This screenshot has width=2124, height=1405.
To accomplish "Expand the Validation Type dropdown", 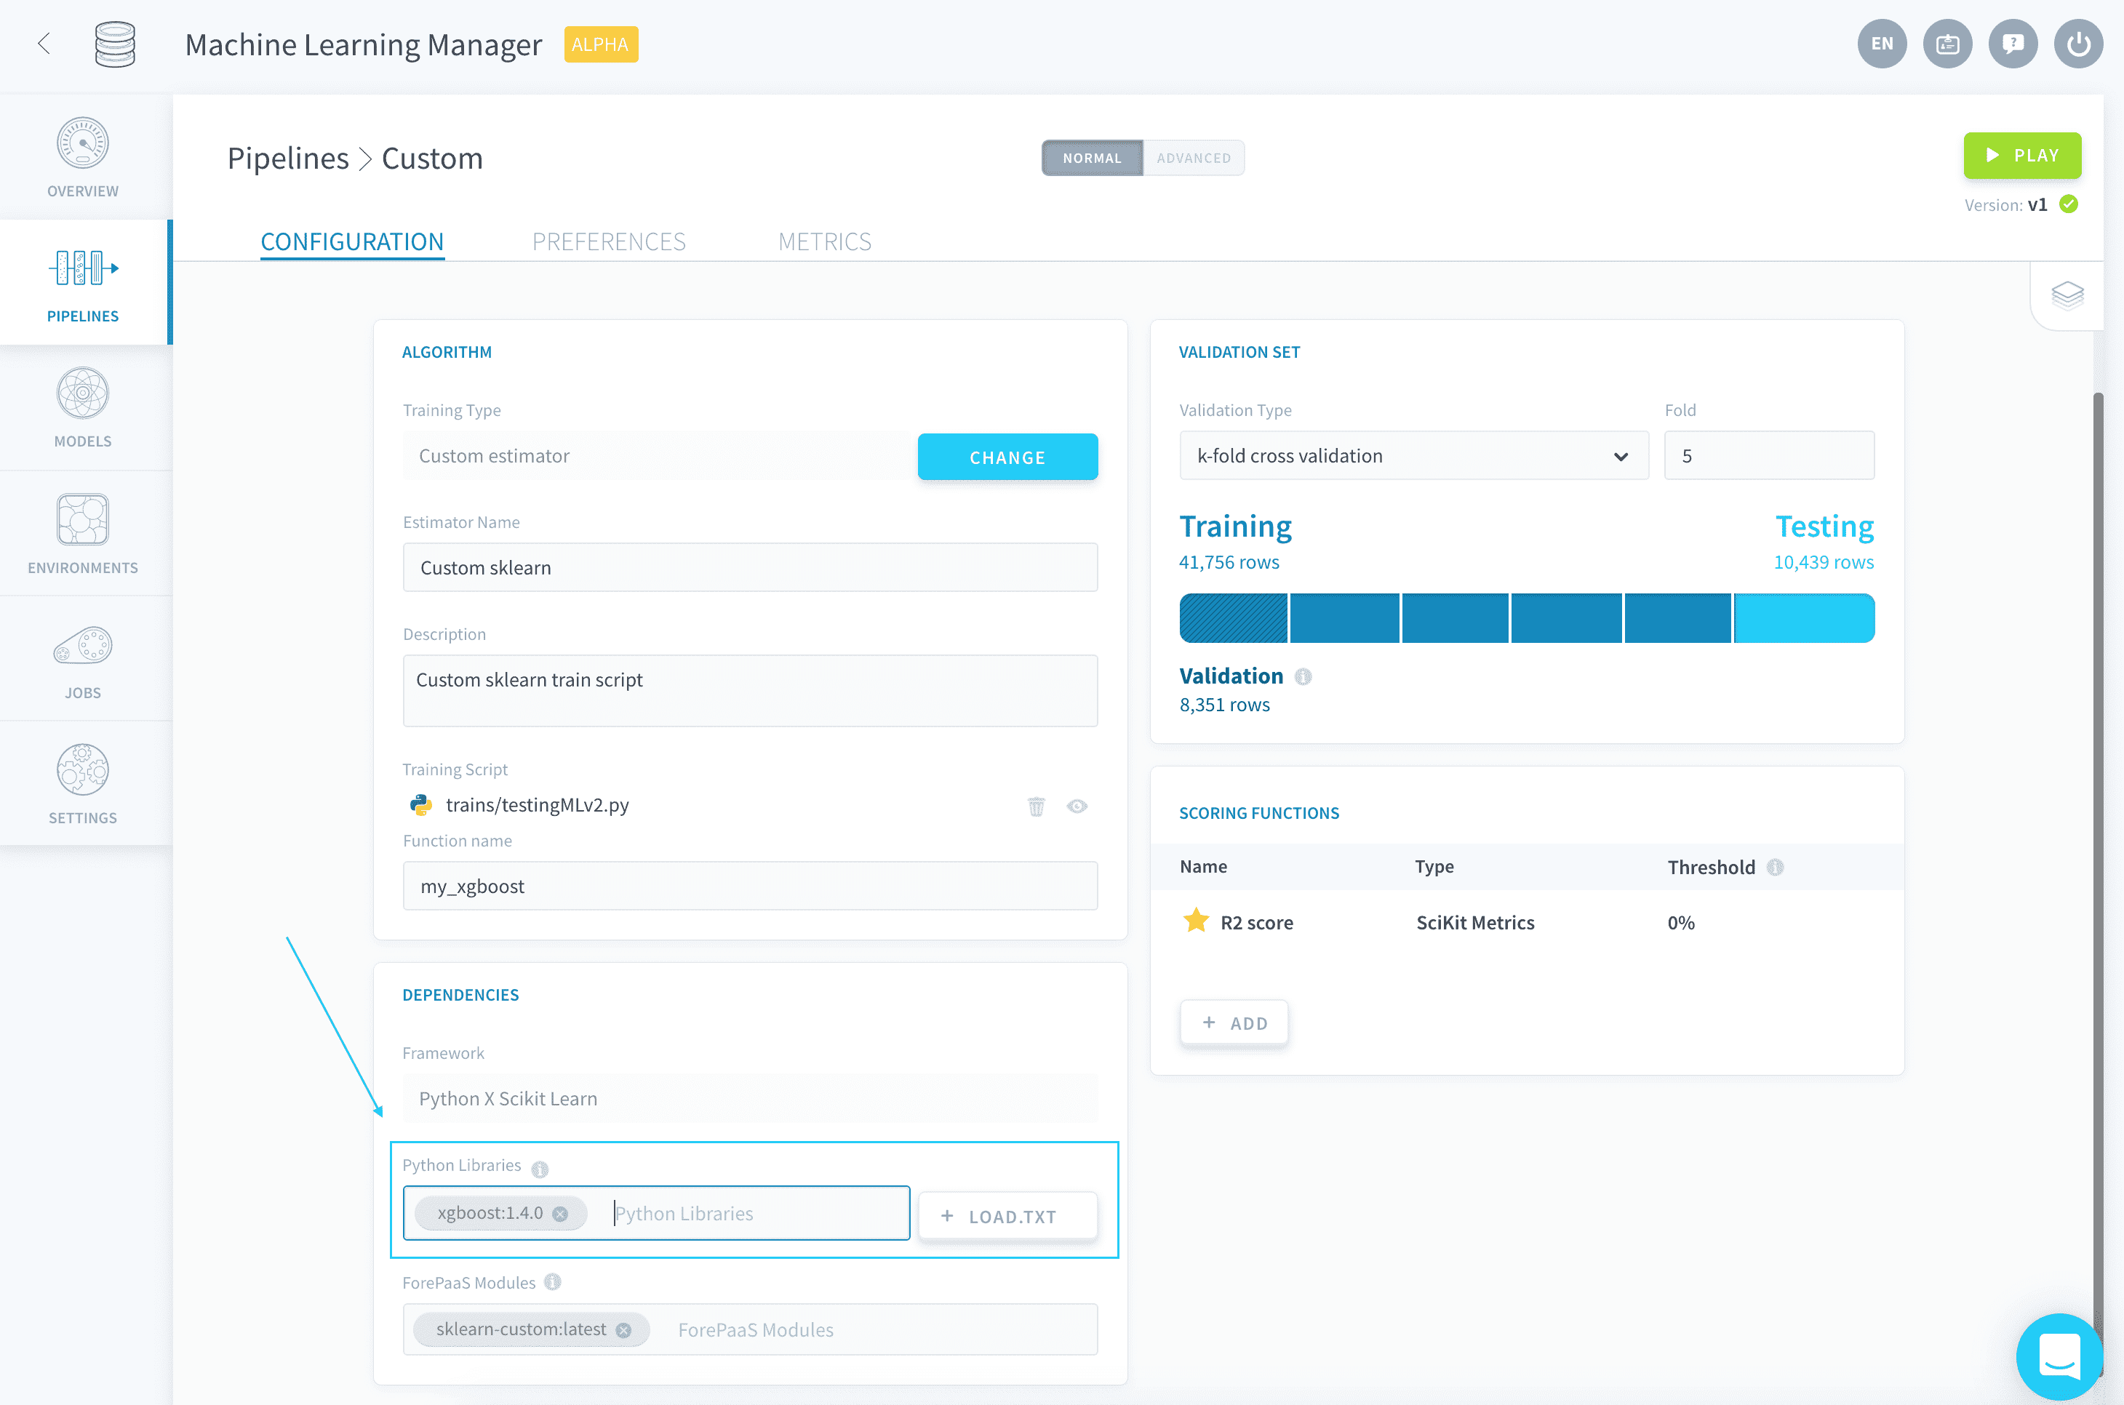I will coord(1413,455).
